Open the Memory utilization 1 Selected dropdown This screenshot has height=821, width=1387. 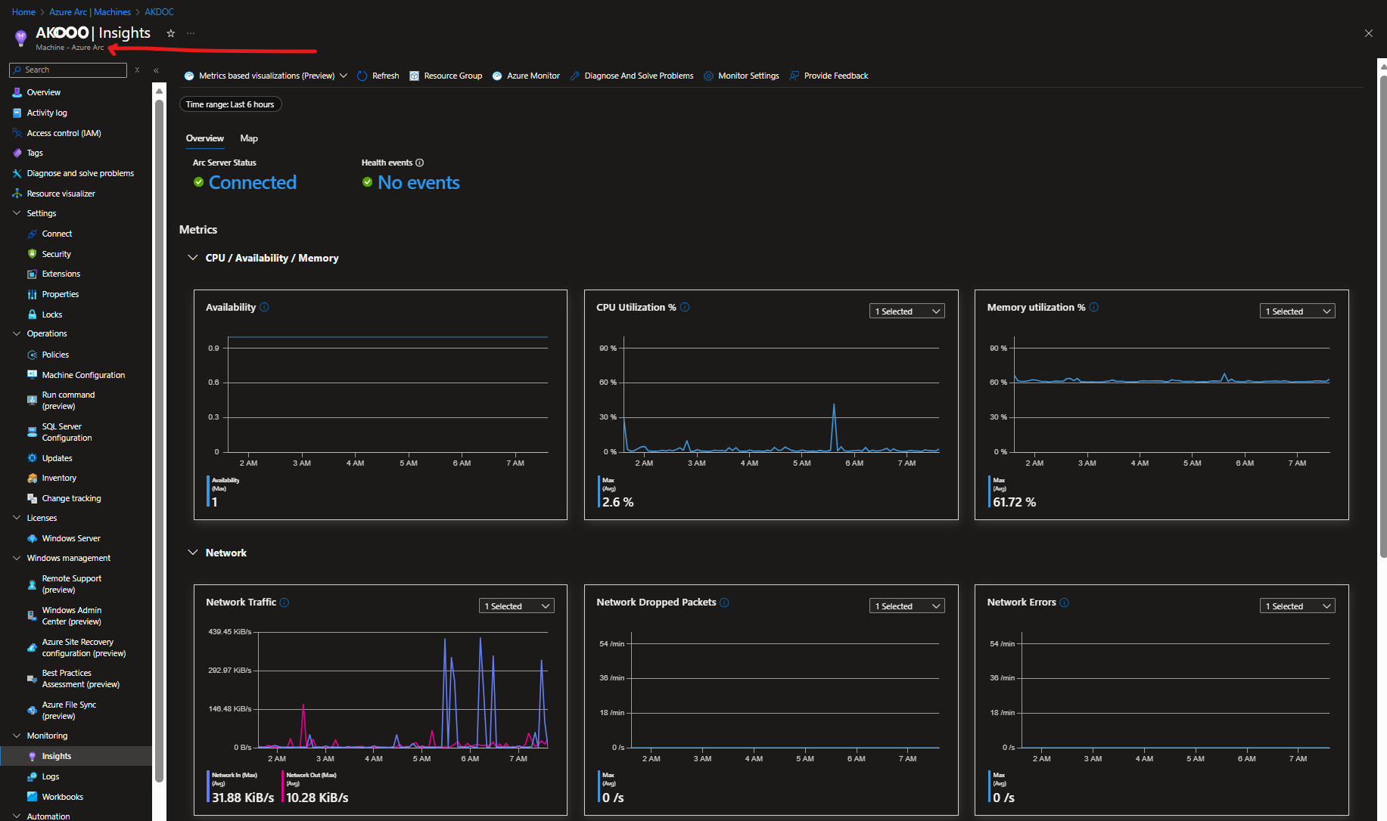(1297, 311)
